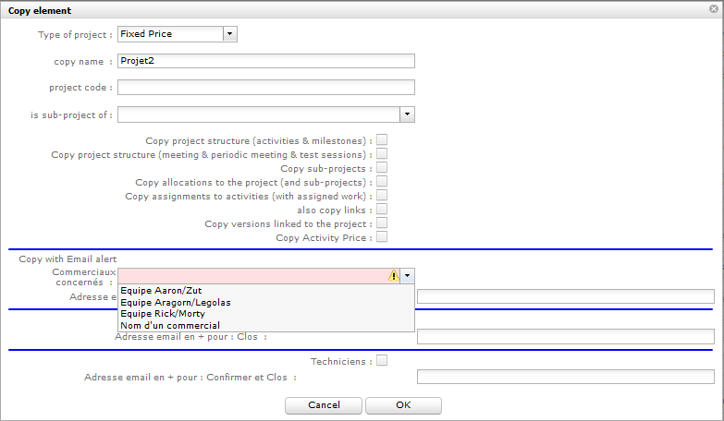This screenshot has width=724, height=421.
Task: Select Nom d'un commercial entry
Action: click(170, 325)
